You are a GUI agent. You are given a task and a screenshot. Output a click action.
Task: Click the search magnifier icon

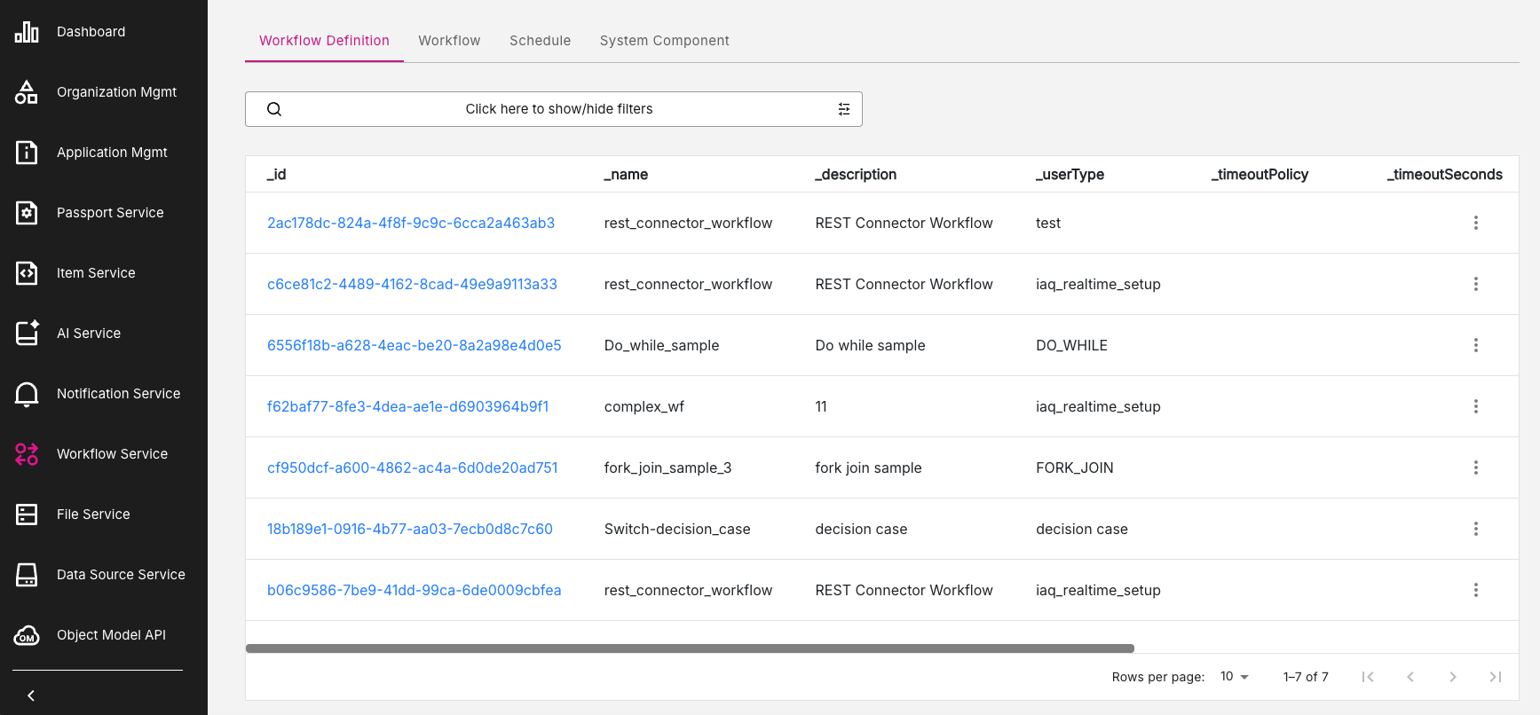click(x=274, y=109)
